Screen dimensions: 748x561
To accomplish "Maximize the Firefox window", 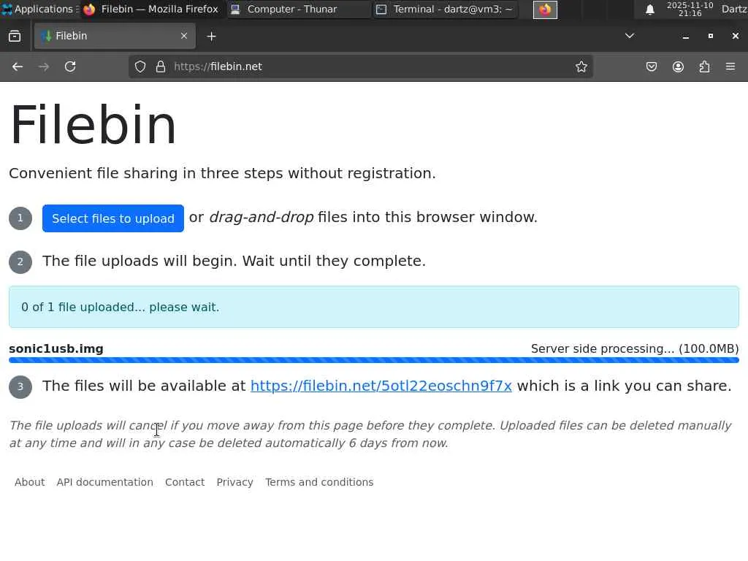I will [x=710, y=37].
